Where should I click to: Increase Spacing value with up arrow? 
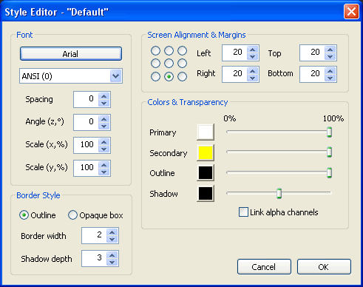(x=104, y=96)
